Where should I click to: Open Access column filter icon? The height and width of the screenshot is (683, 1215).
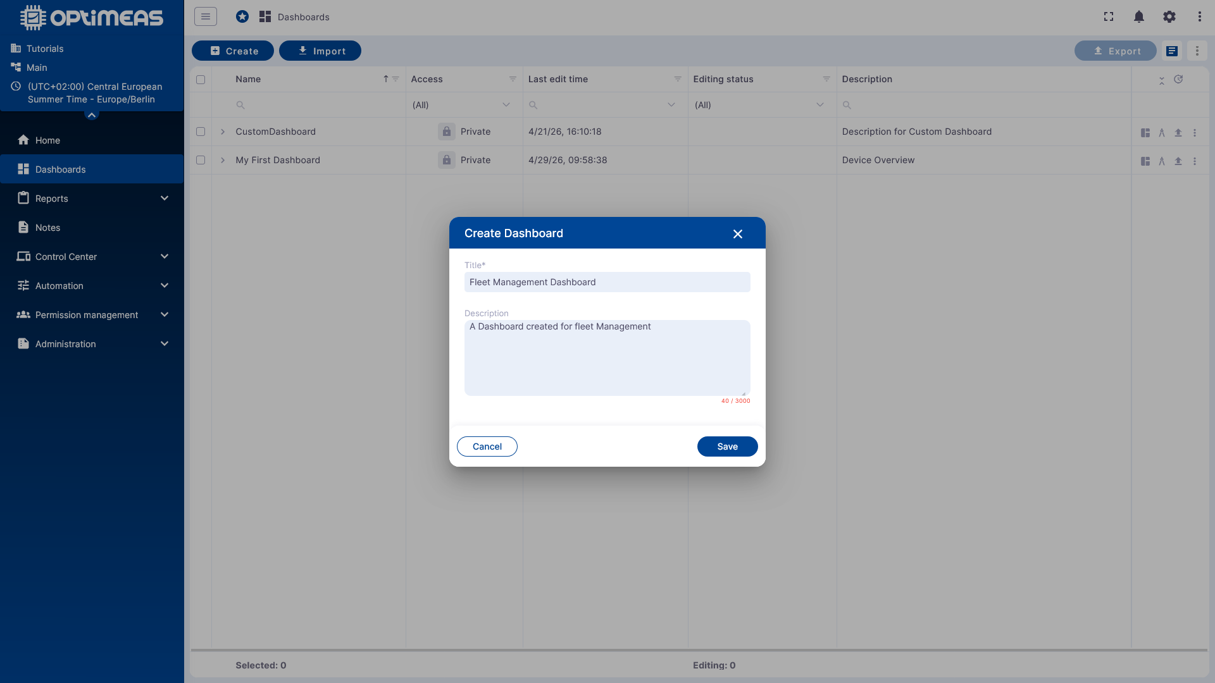513,79
